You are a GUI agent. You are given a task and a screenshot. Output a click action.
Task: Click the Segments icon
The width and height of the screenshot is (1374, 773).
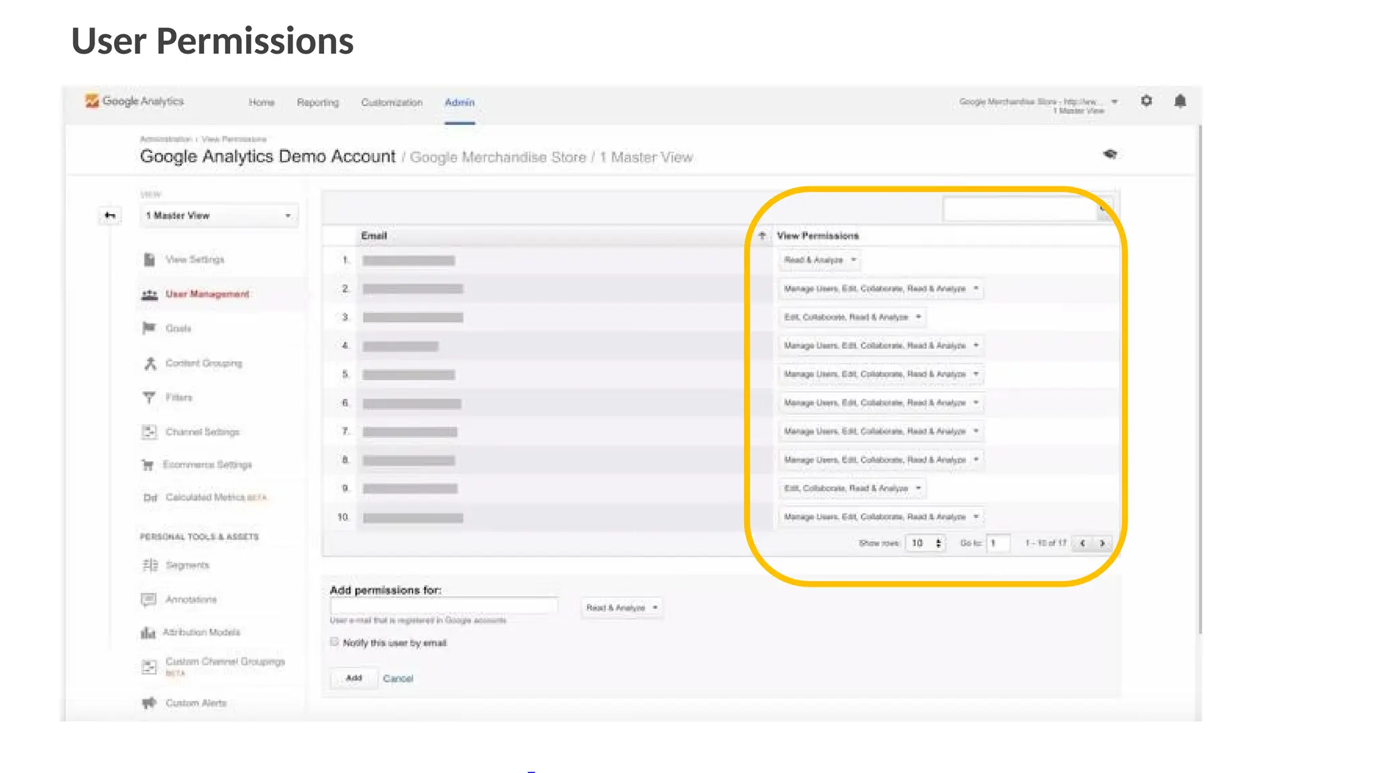(150, 565)
